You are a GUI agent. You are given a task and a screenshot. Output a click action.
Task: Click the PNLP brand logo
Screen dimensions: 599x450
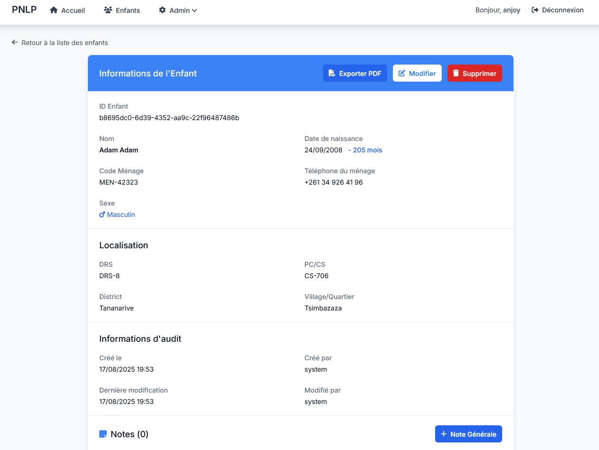coord(24,10)
